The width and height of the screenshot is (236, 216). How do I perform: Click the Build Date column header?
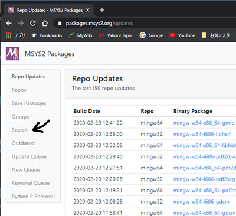(87, 111)
